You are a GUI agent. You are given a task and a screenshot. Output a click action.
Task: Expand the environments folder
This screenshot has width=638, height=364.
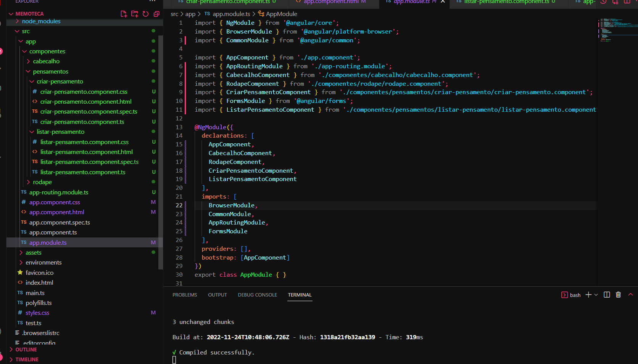[x=43, y=262]
